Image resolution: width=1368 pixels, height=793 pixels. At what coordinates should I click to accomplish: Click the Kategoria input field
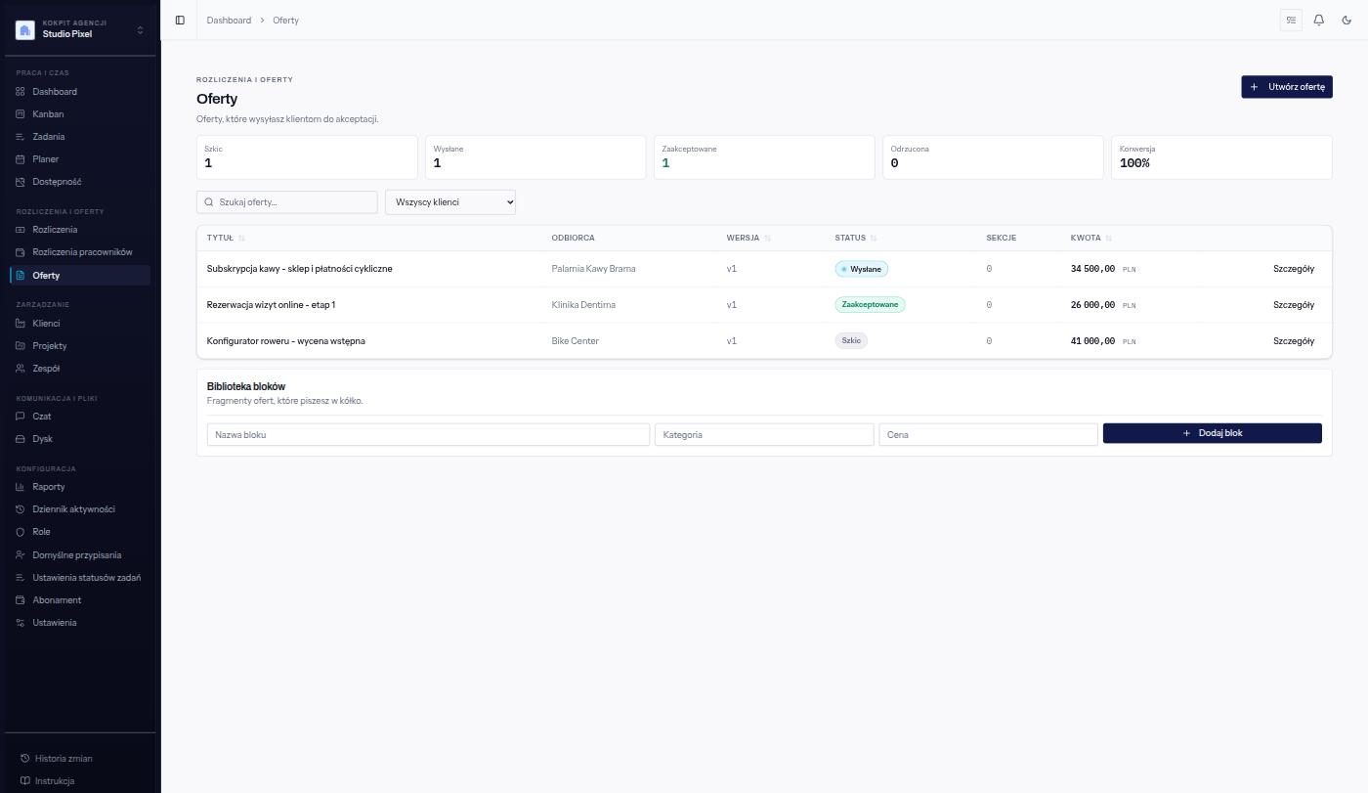764,434
